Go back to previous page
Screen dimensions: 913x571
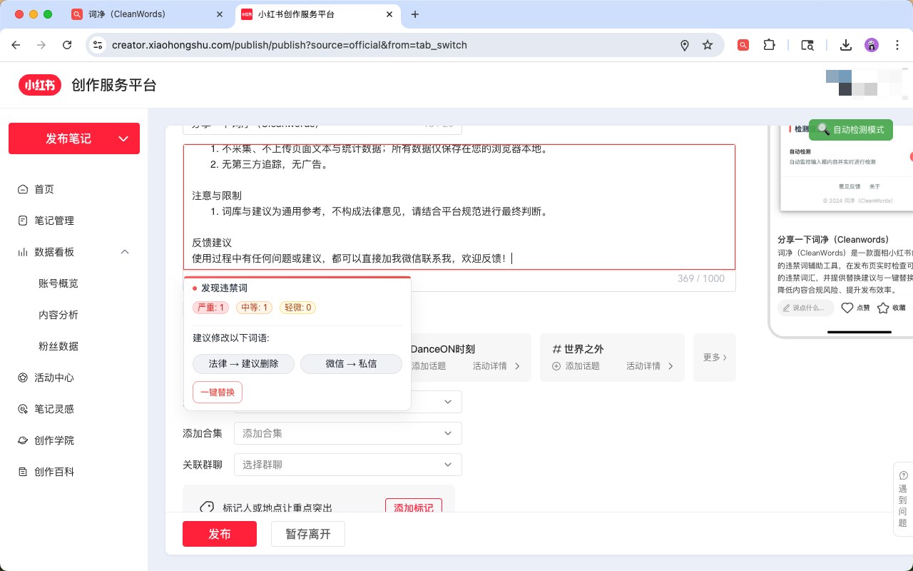point(16,45)
